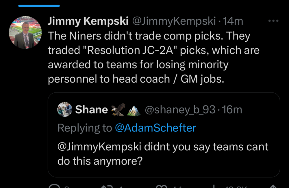Open the more options ellipsis menu
This screenshot has width=289, height=188.
[273, 21]
